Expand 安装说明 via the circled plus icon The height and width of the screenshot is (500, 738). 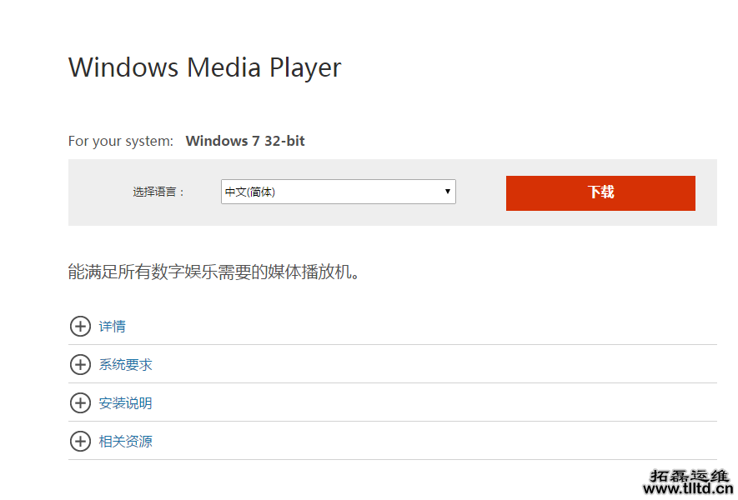coord(80,402)
